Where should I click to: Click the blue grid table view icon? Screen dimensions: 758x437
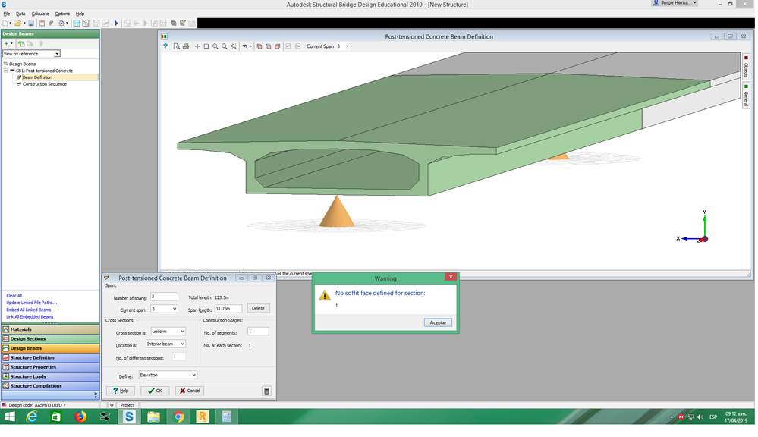[x=77, y=24]
